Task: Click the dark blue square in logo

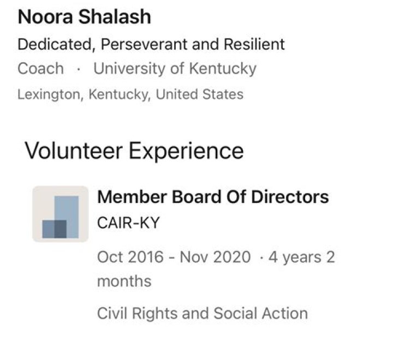Action: tap(54, 229)
